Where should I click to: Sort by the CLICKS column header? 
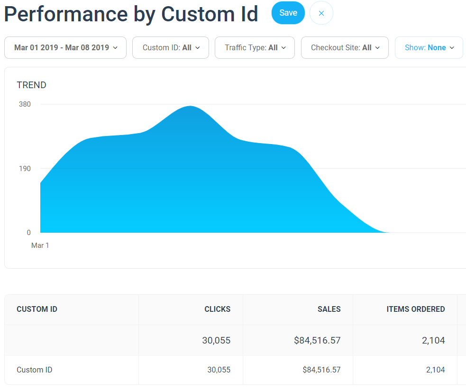pos(218,309)
